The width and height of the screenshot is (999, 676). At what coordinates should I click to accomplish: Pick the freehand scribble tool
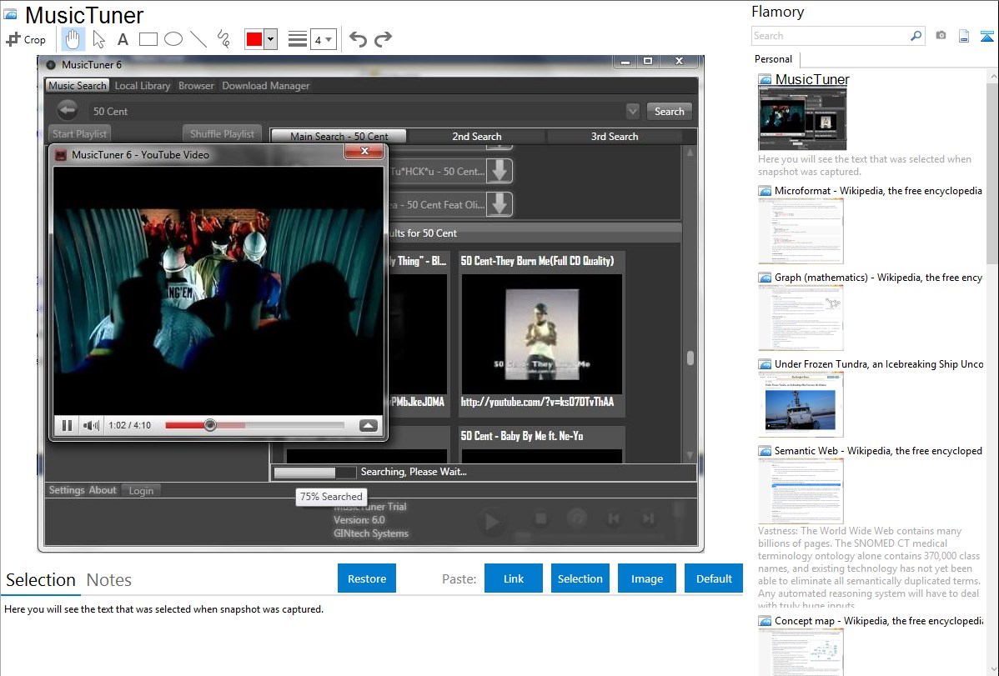pyautogui.click(x=223, y=39)
